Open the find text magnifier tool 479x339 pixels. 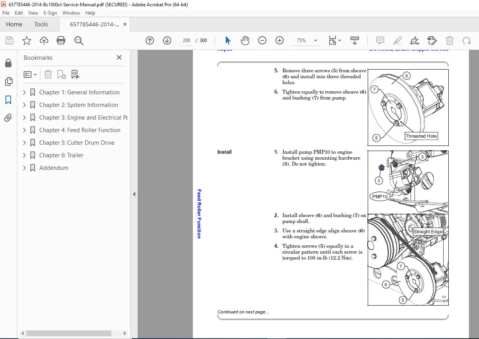[x=79, y=41]
